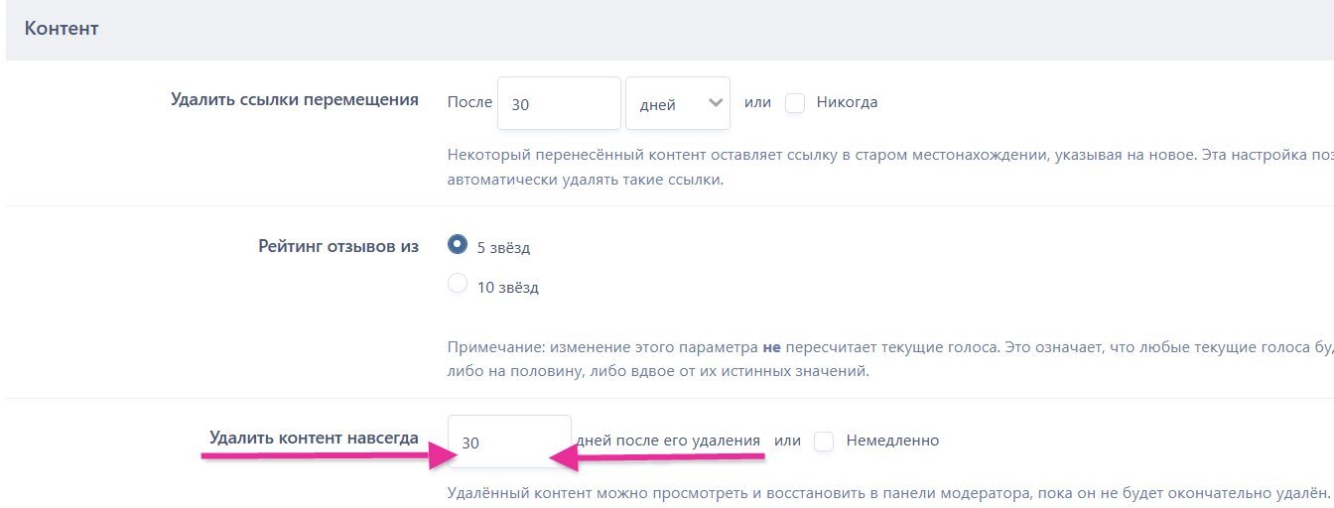Screen dimensions: 1334x508
Task: Click the "5 звёзд" option text
Action: pos(503,247)
